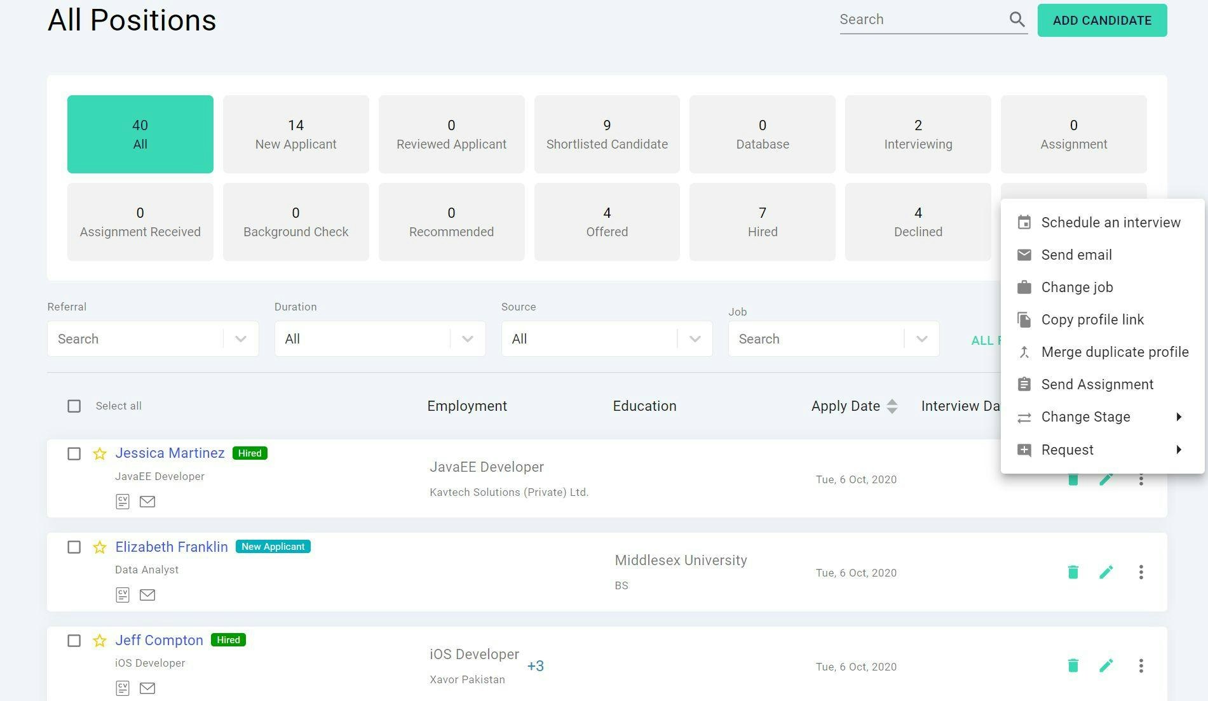
Task: Check the Select all checkbox
Action: (74, 406)
